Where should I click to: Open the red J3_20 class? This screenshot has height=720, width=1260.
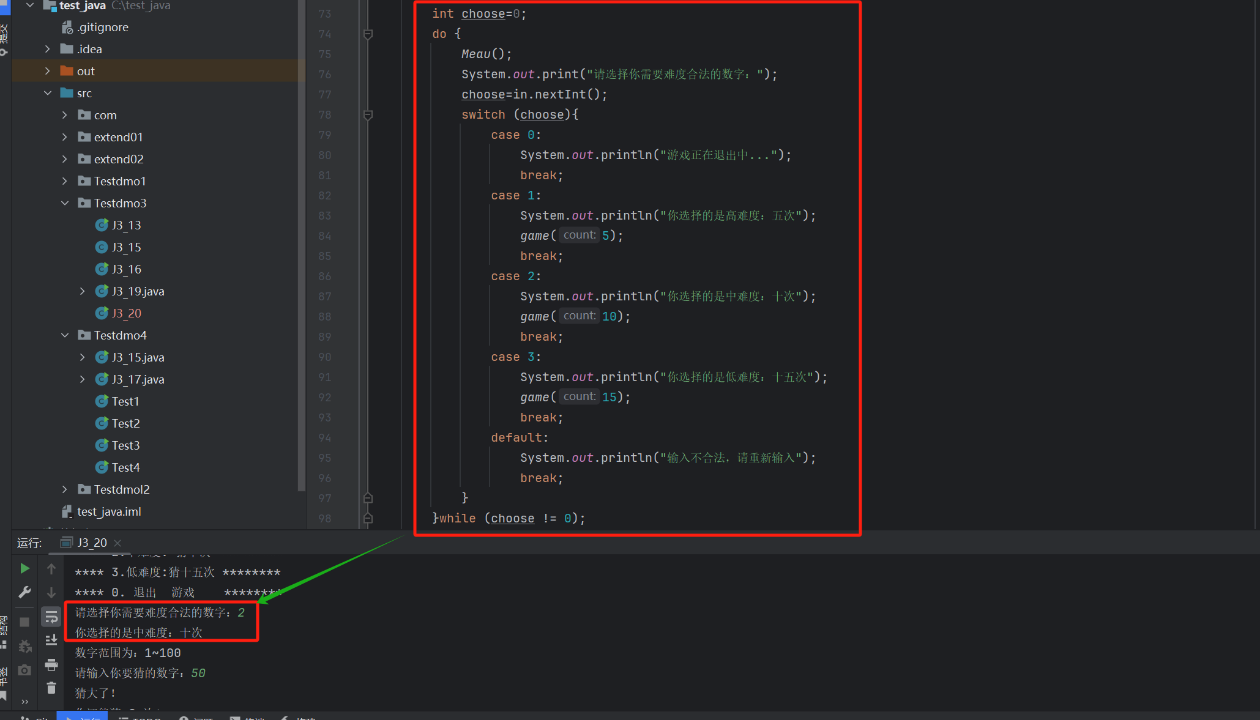point(126,313)
